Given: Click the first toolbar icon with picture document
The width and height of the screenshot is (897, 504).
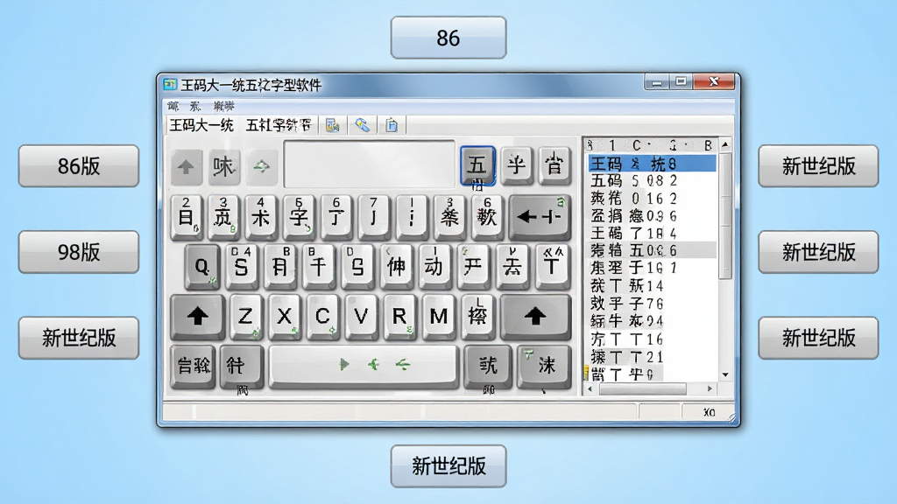Looking at the screenshot, I should [x=332, y=125].
